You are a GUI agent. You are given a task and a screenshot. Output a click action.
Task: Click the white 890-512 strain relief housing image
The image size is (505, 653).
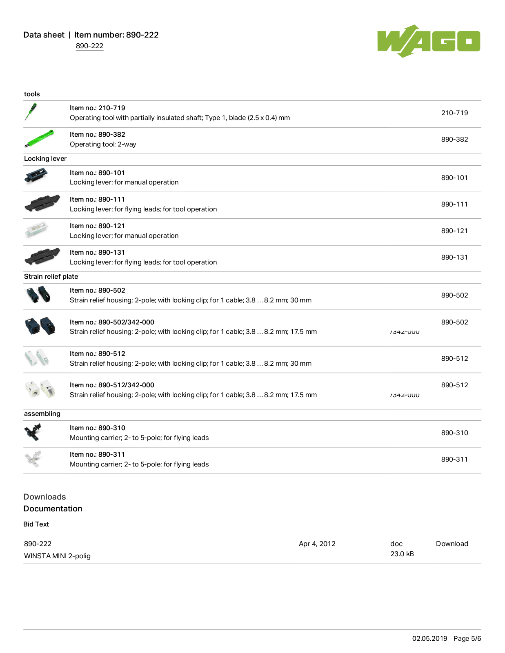coord(37,358)
